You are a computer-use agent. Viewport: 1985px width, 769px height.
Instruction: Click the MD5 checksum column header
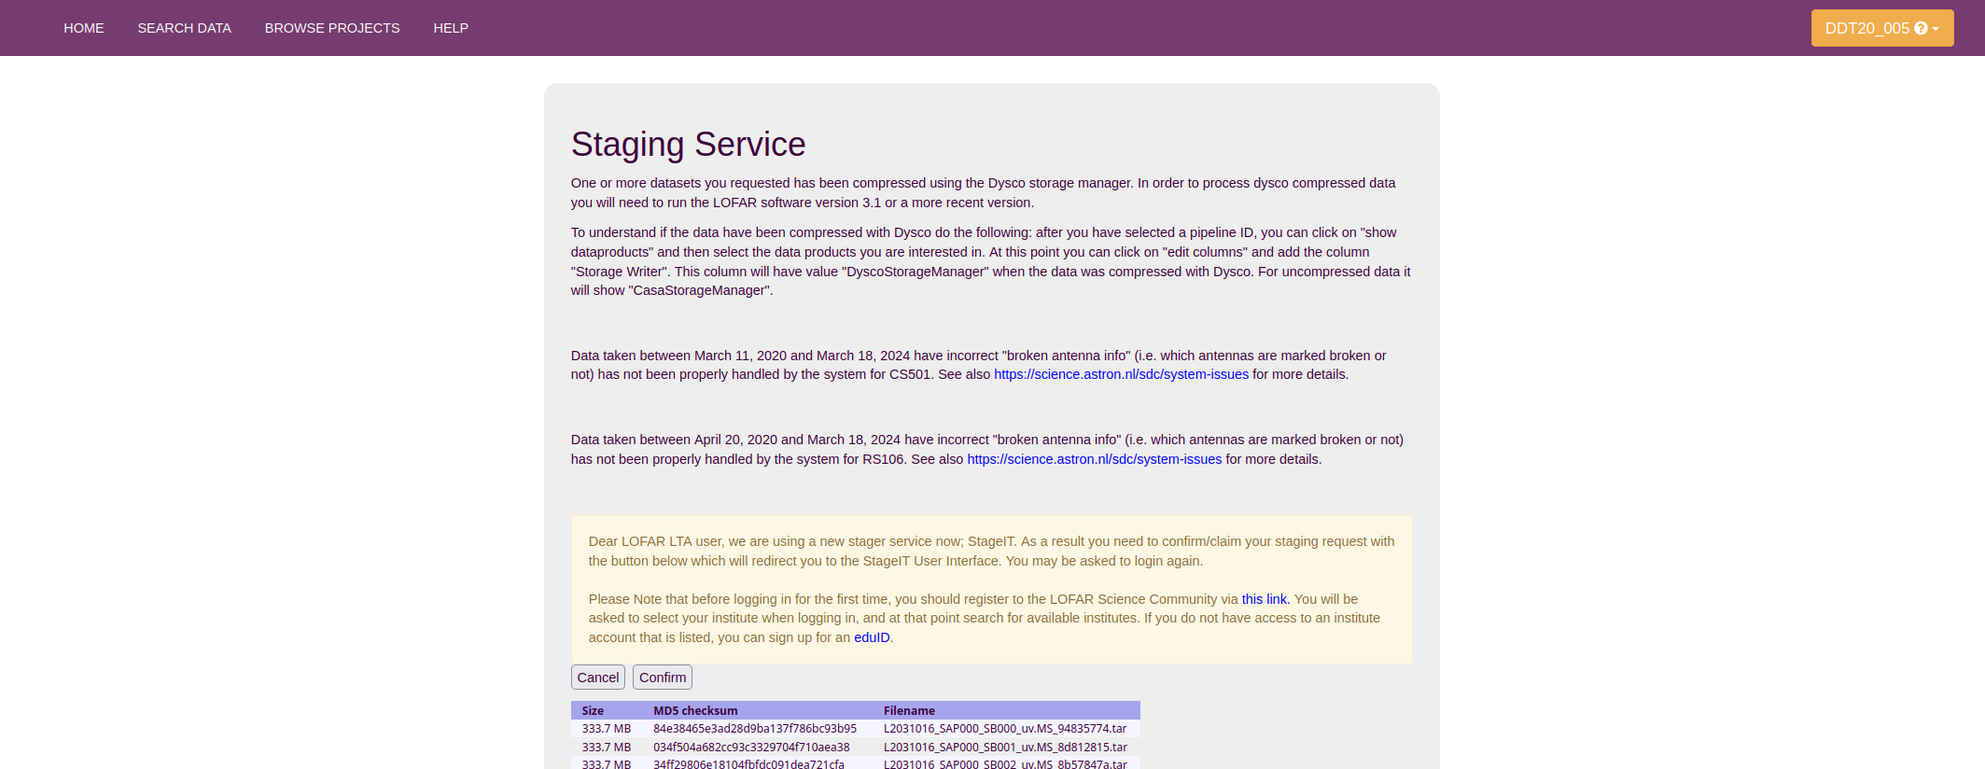(x=695, y=710)
